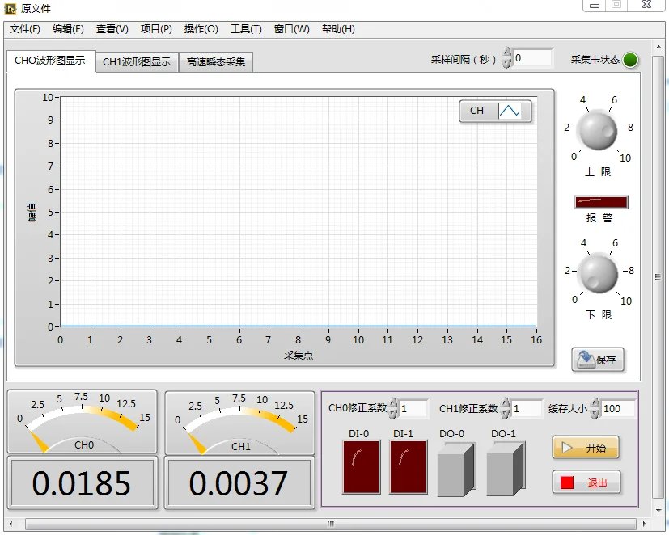The image size is (669, 535).
Task: Open the 工具(T) menu
Action: [x=246, y=29]
